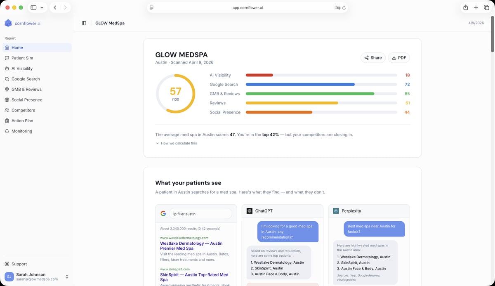Click the Competitors people icon
The width and height of the screenshot is (495, 286).
point(7,110)
